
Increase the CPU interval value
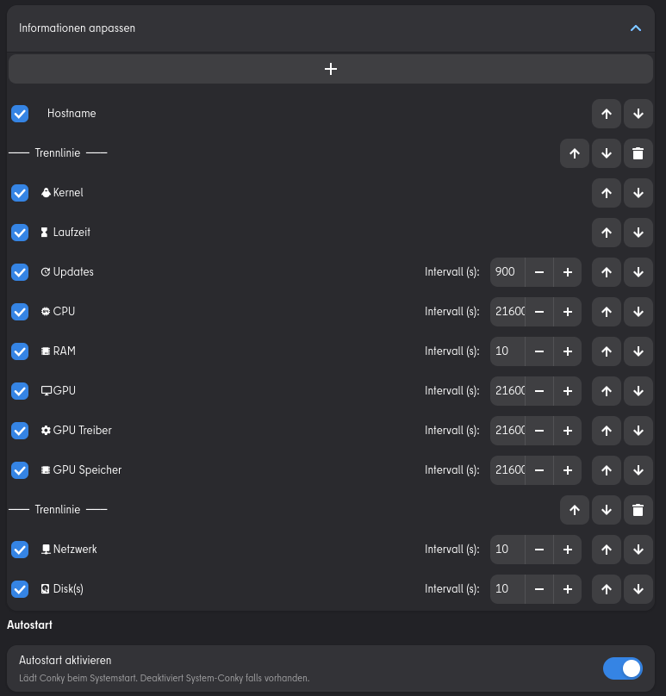[x=567, y=312]
